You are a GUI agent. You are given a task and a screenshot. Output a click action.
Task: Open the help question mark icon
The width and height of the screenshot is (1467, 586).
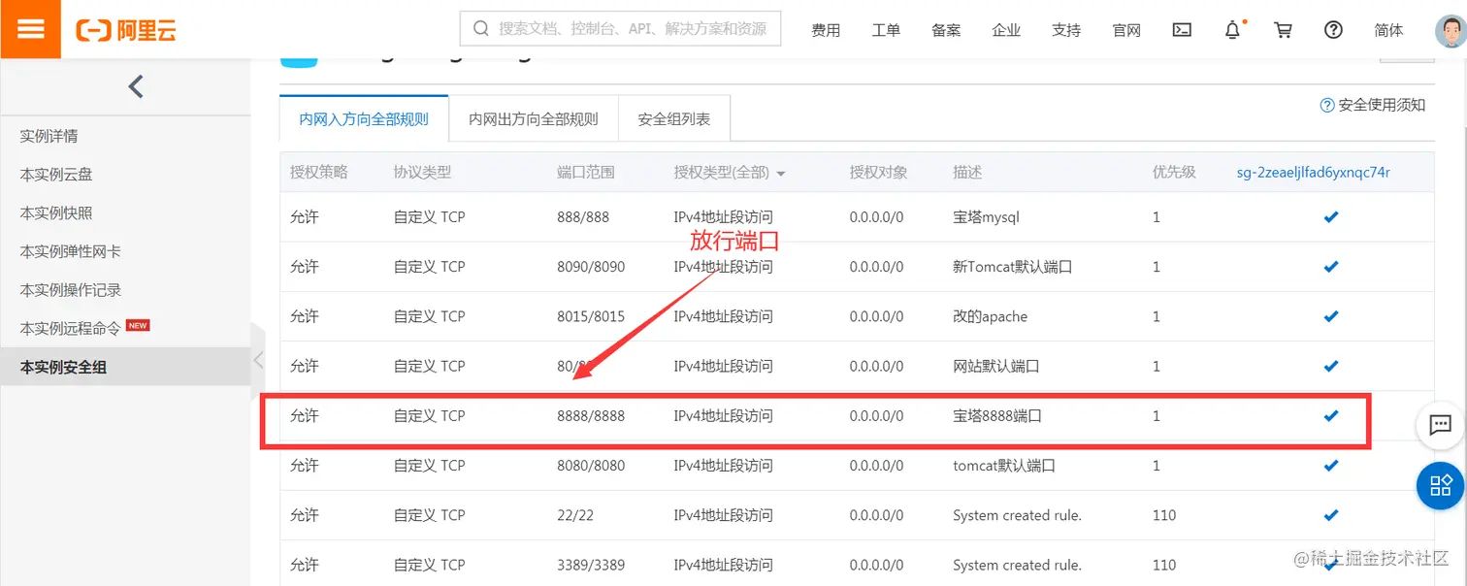coord(1333,30)
